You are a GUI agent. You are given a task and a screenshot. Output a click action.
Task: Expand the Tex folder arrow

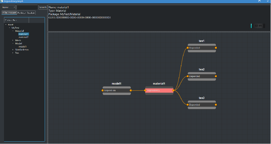[13, 53]
